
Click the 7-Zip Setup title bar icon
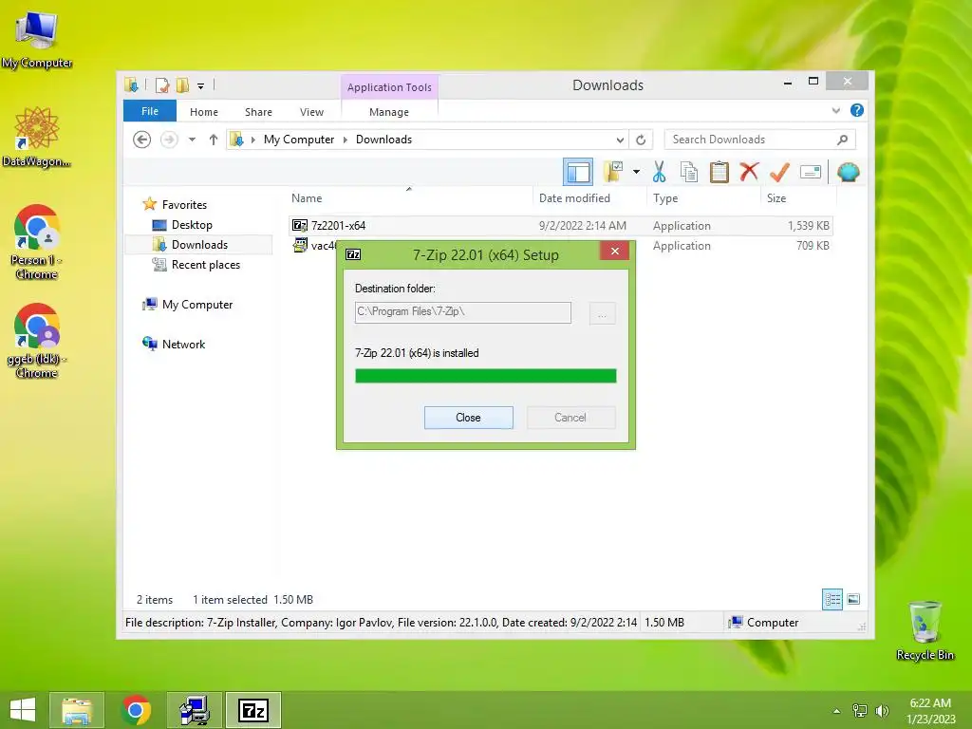(353, 254)
